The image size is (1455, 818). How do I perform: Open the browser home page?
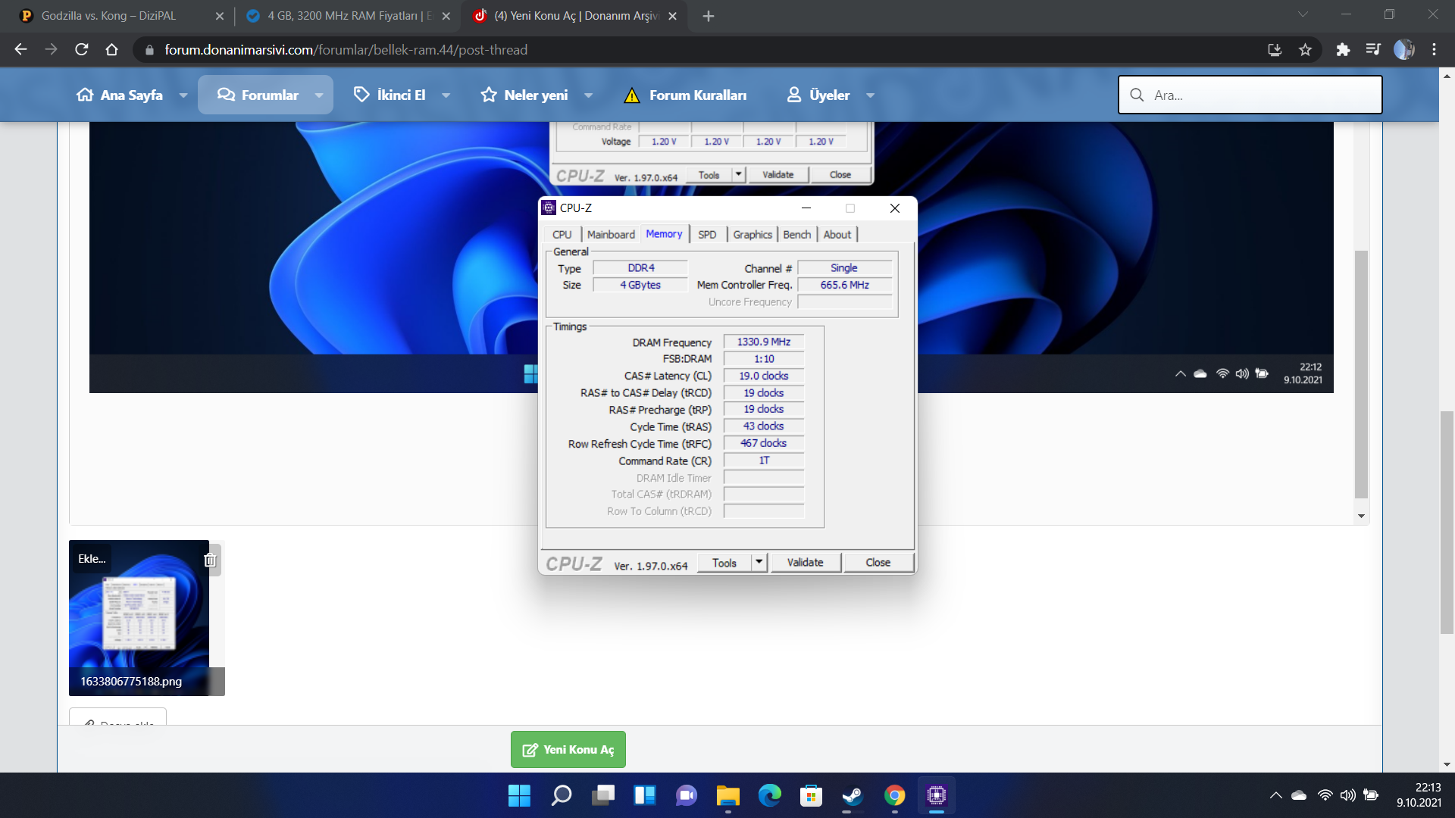111,50
